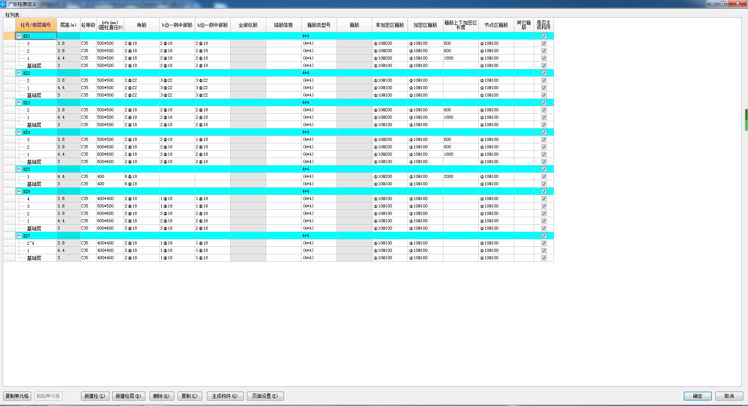748x406 pixels.
Task: Collapse the KZ3 column group
Action: click(x=19, y=102)
